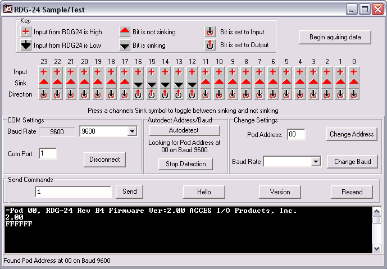Click the Change Baud button
Viewport: 387px width, 269px height.
pos(352,162)
